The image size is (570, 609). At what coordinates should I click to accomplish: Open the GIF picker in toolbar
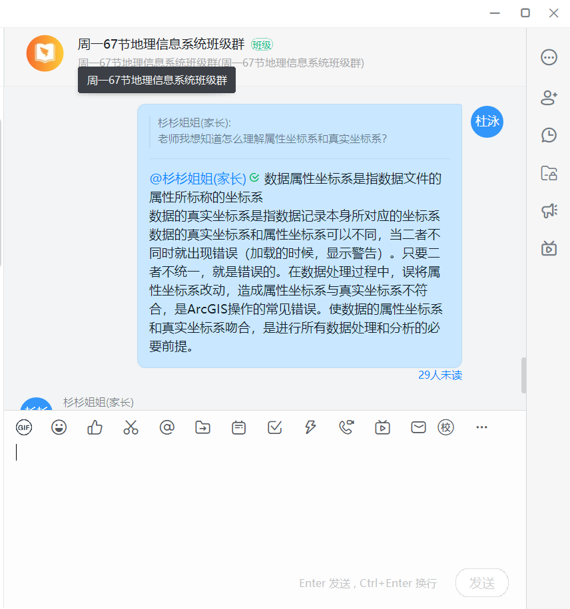click(x=24, y=427)
